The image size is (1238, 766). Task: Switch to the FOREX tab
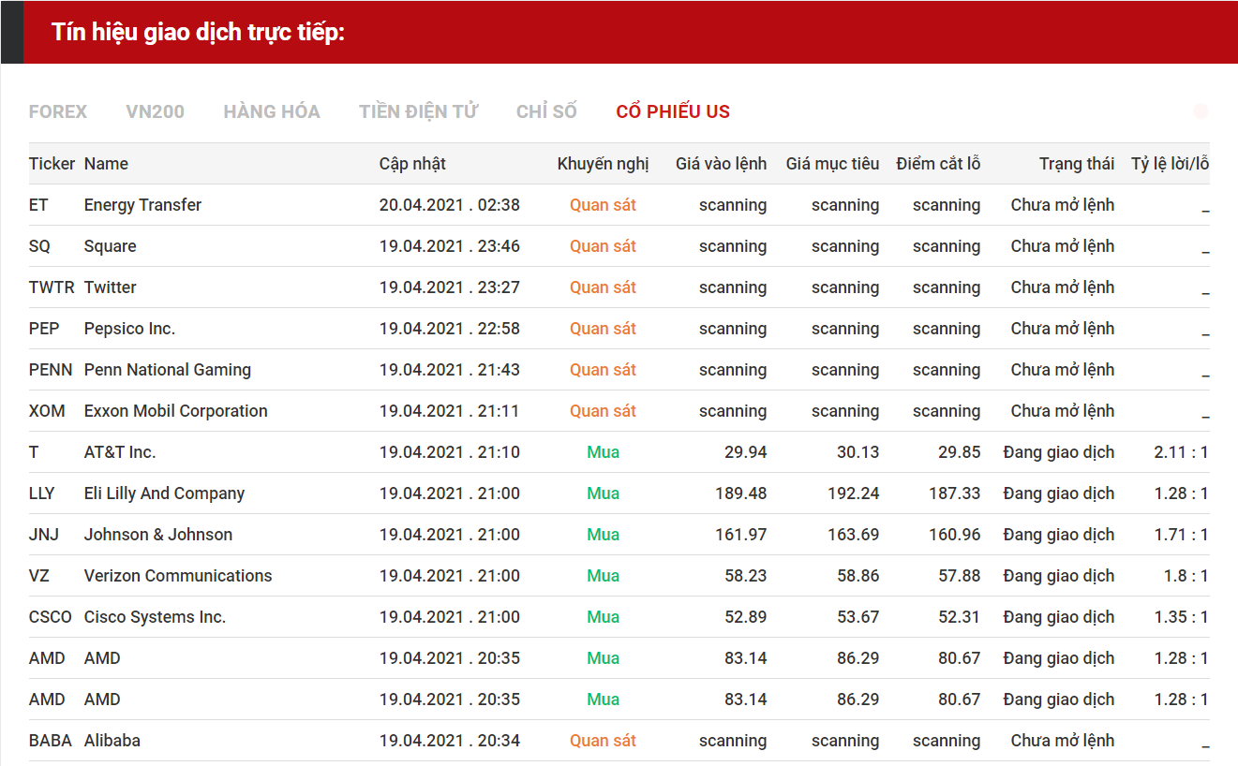pyautogui.click(x=58, y=111)
